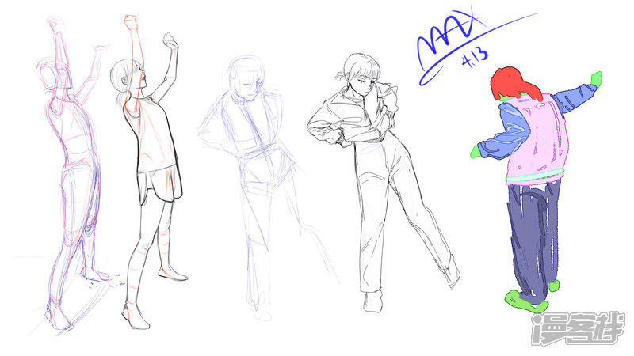Click the green outstretched hand of the colored figure

(594, 78)
